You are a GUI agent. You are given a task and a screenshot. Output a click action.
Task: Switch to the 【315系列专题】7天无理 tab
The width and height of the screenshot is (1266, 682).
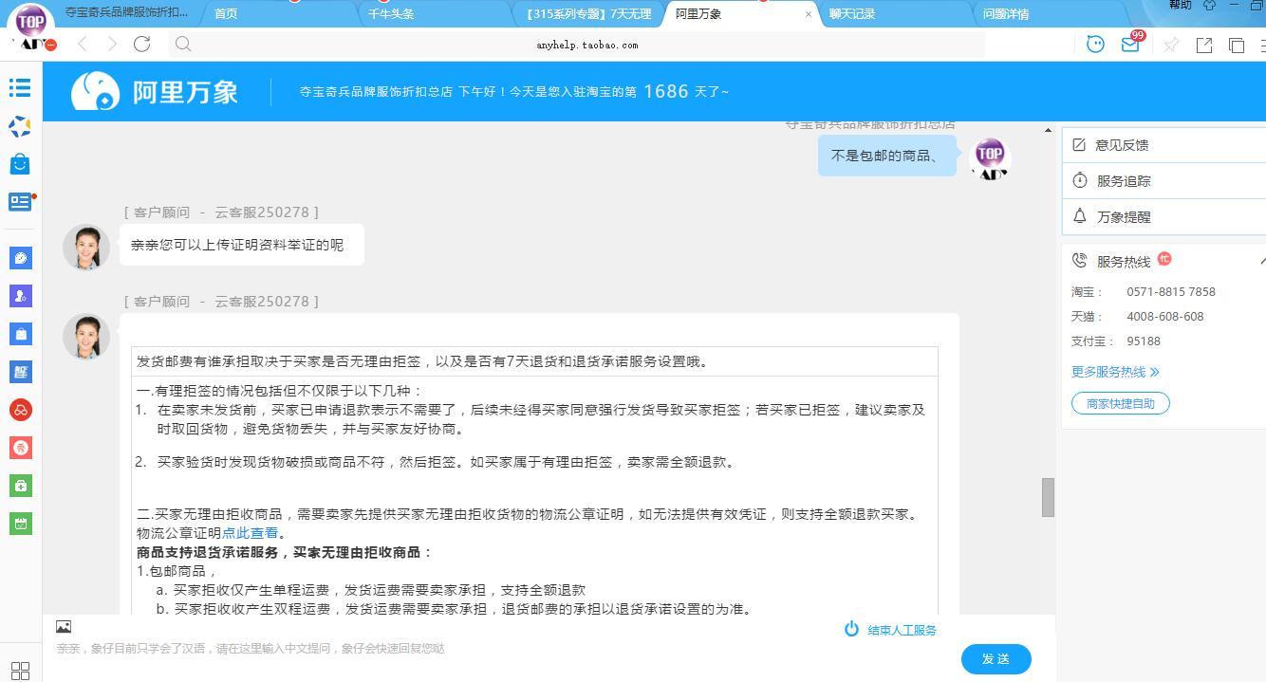coord(587,13)
